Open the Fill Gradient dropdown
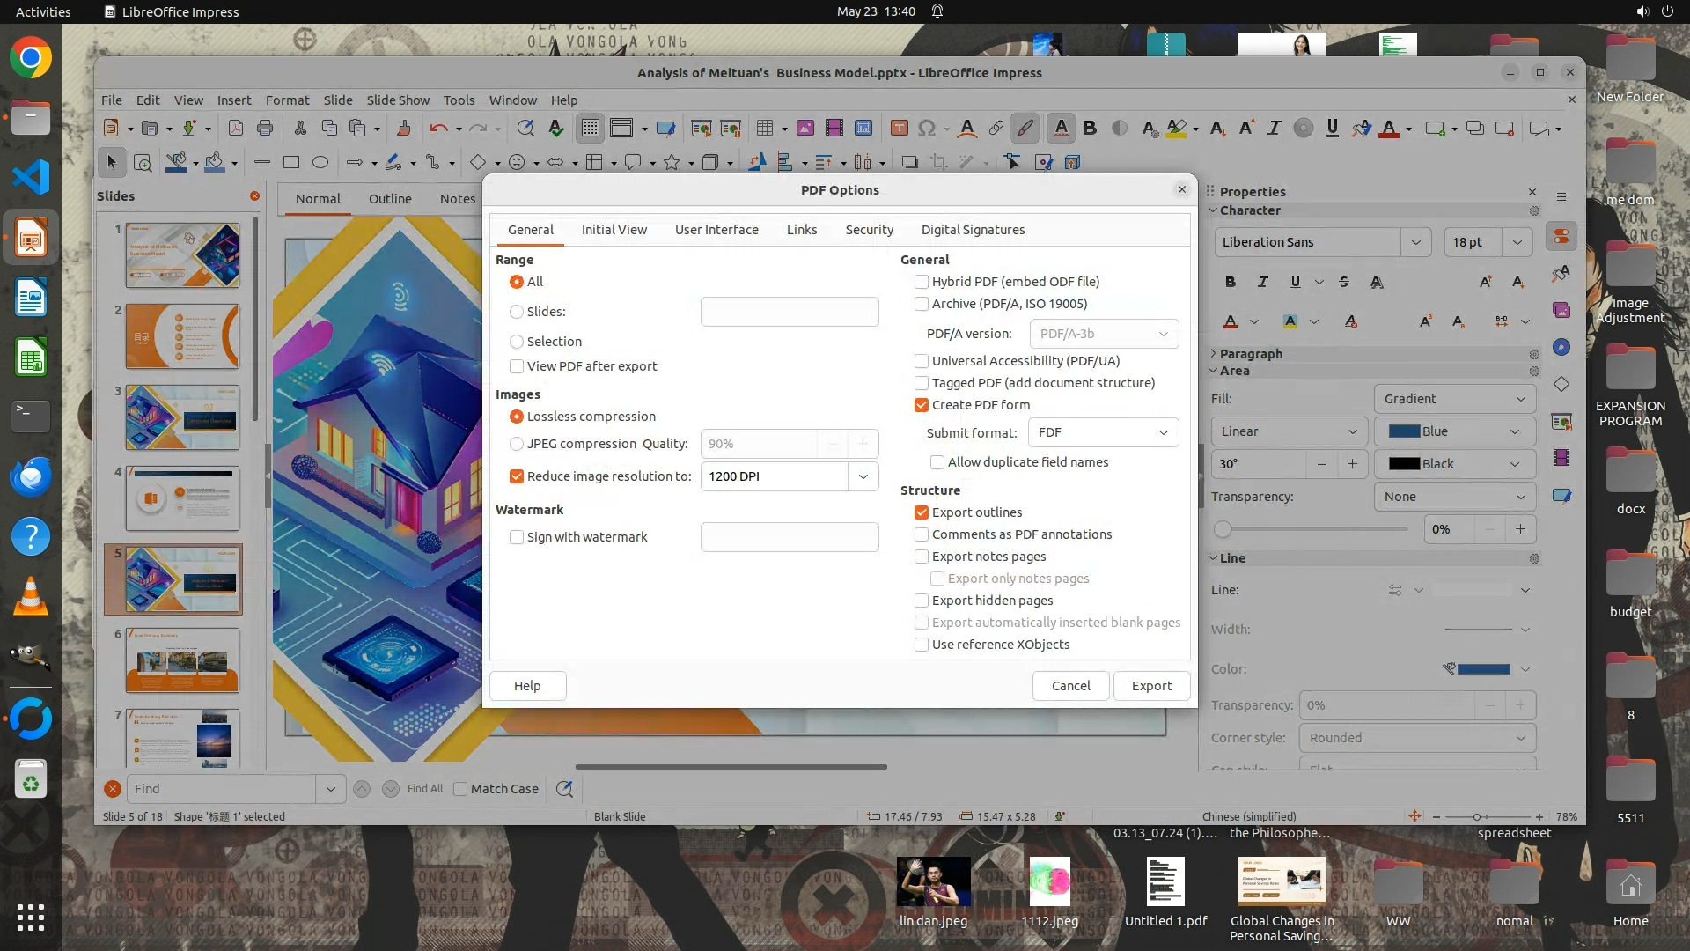 coord(1454,399)
